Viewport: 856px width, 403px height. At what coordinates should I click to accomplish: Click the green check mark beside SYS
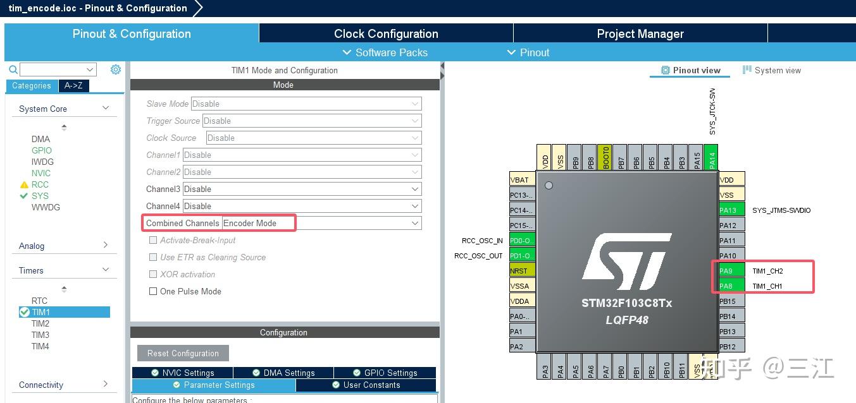click(25, 196)
